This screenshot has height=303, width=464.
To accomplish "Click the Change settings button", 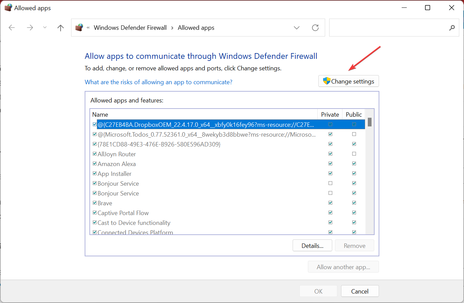I will click(x=349, y=81).
